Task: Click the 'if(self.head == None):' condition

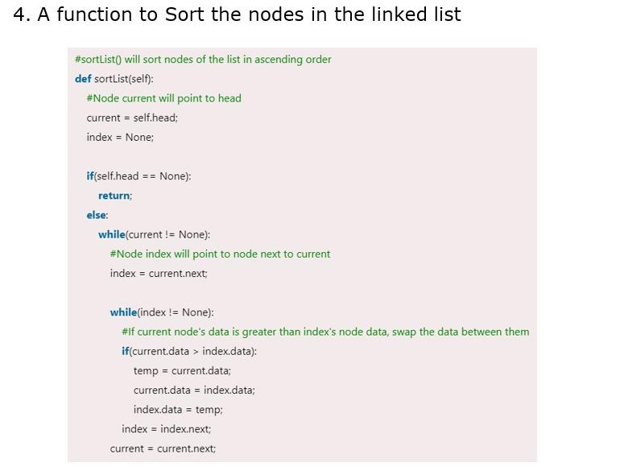Action: (138, 176)
